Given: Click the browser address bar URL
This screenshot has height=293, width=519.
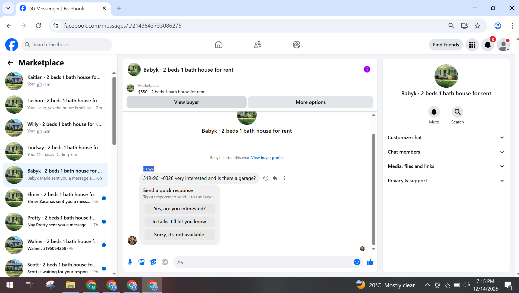Looking at the screenshot, I should coord(122,26).
